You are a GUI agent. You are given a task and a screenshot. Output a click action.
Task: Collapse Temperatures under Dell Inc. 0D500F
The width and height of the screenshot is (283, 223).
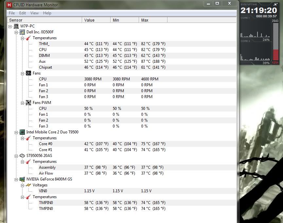22,39
